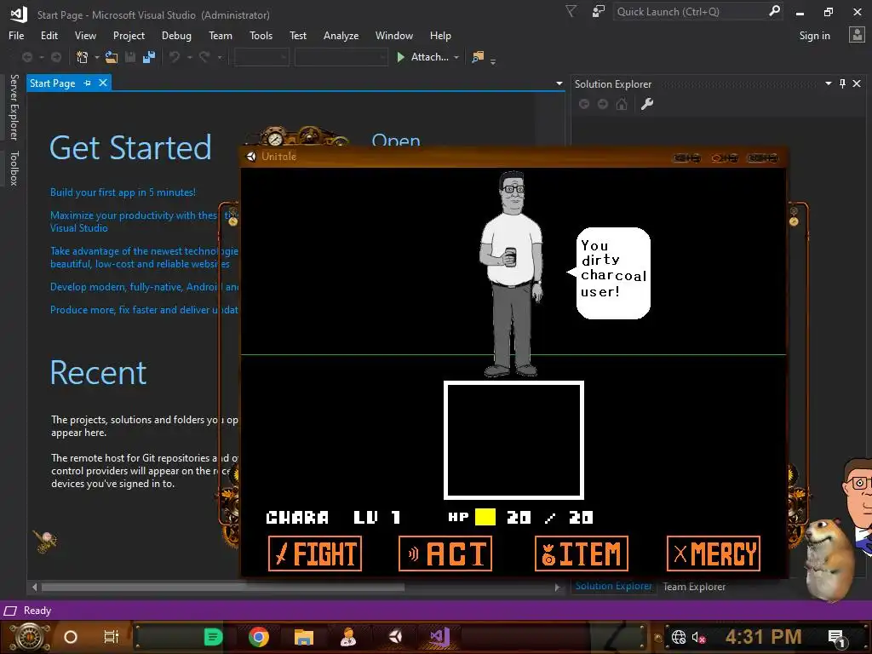Click the Open File toolbar icon
The height and width of the screenshot is (654, 872).
tap(112, 57)
